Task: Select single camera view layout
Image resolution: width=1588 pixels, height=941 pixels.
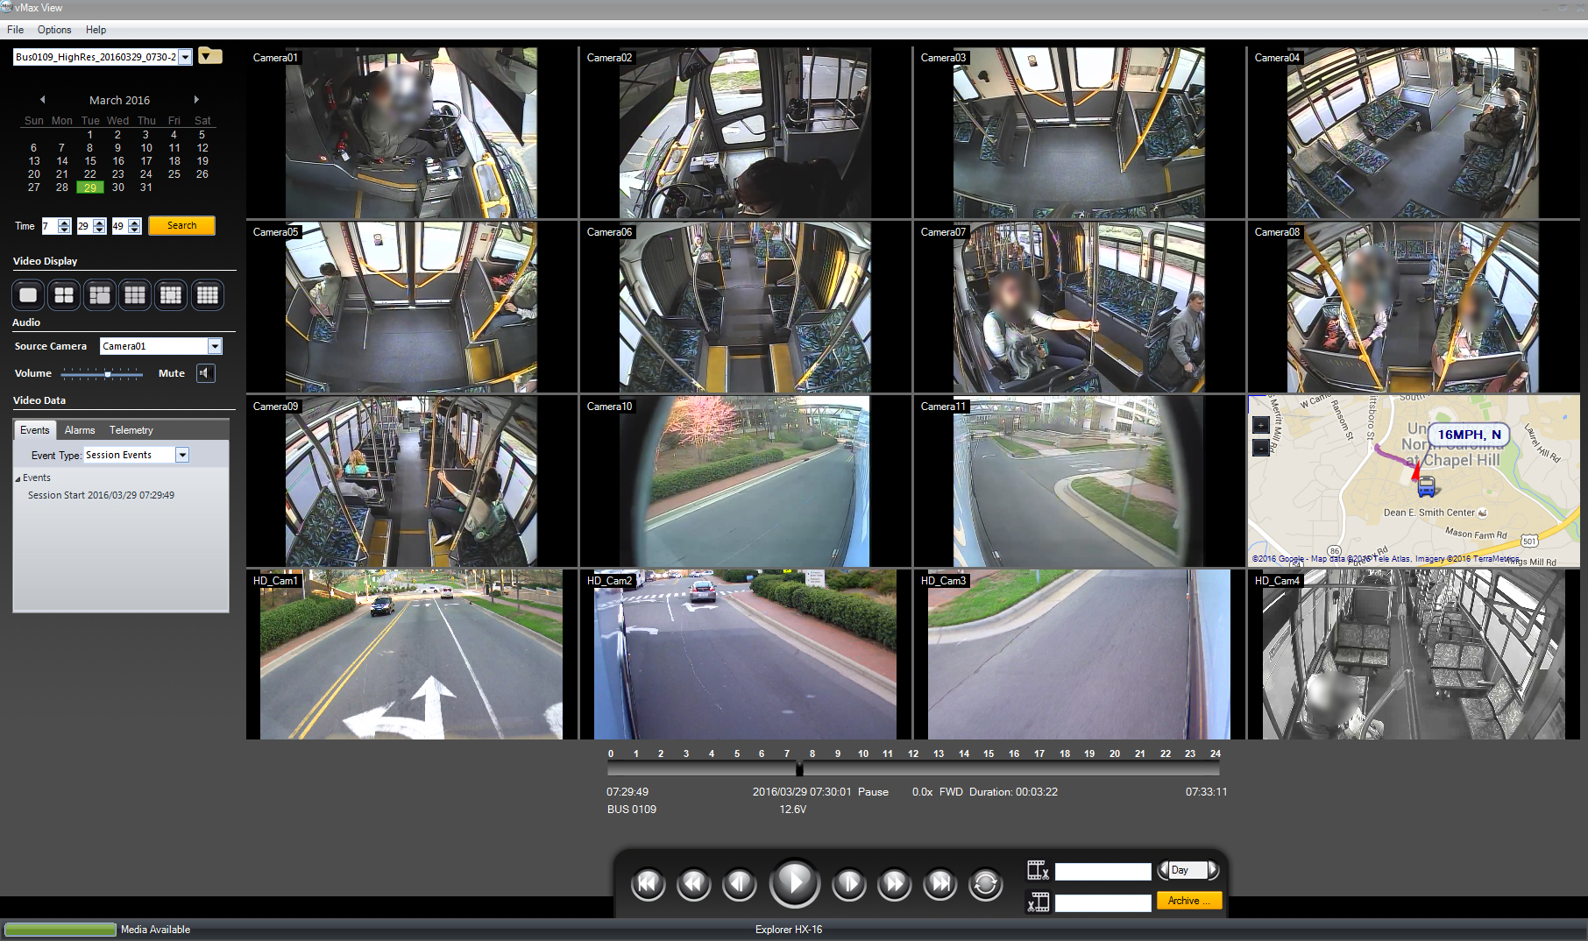Action: [x=27, y=294]
